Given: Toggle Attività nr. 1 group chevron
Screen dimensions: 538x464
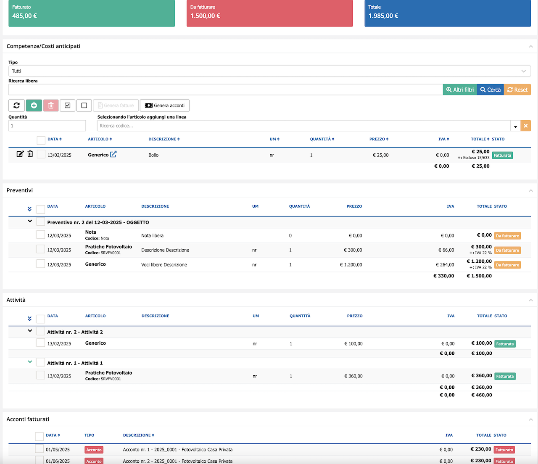Looking at the screenshot, I should [30, 362].
